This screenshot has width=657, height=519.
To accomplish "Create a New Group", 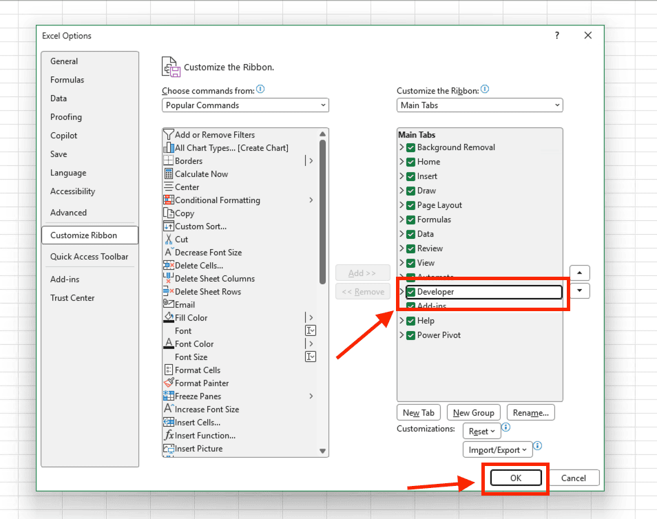I will click(474, 412).
